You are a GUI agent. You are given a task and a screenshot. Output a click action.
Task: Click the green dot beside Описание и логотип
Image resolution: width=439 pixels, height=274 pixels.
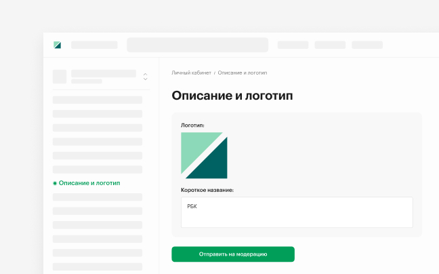(x=55, y=183)
